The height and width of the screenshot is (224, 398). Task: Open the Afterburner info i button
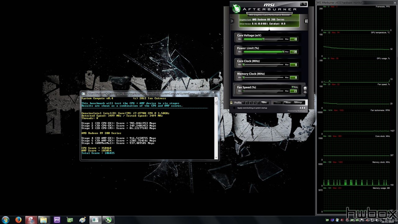(306, 21)
